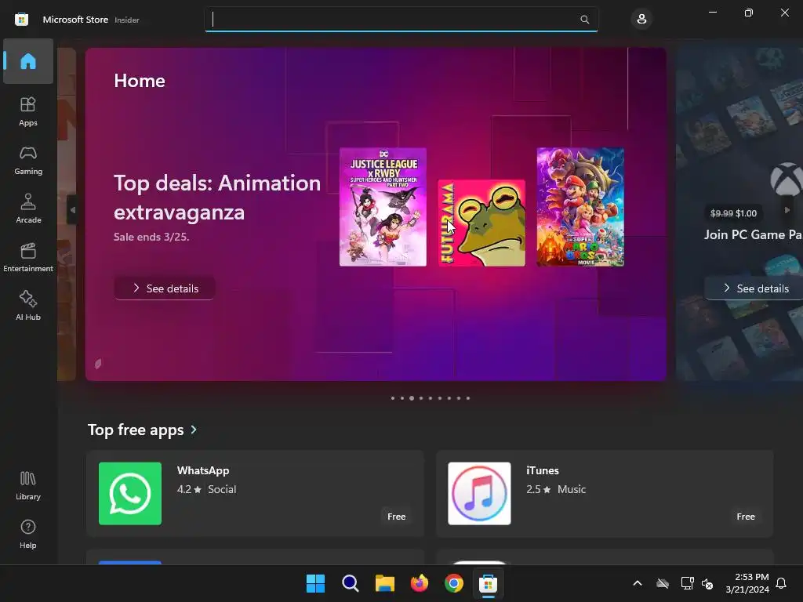The height and width of the screenshot is (602, 803).
Task: Go to previous carousel banner with left arrow
Action: pos(72,210)
